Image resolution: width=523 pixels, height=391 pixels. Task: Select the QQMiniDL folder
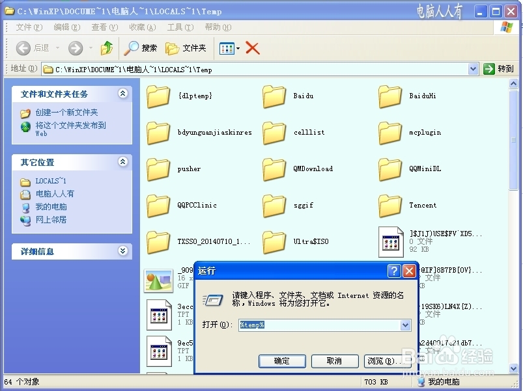pos(410,169)
